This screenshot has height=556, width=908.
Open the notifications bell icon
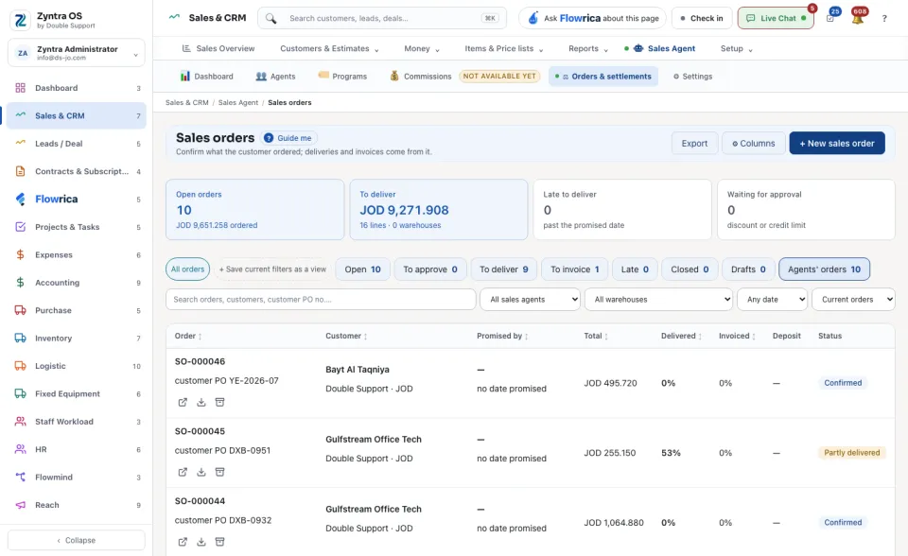click(858, 18)
